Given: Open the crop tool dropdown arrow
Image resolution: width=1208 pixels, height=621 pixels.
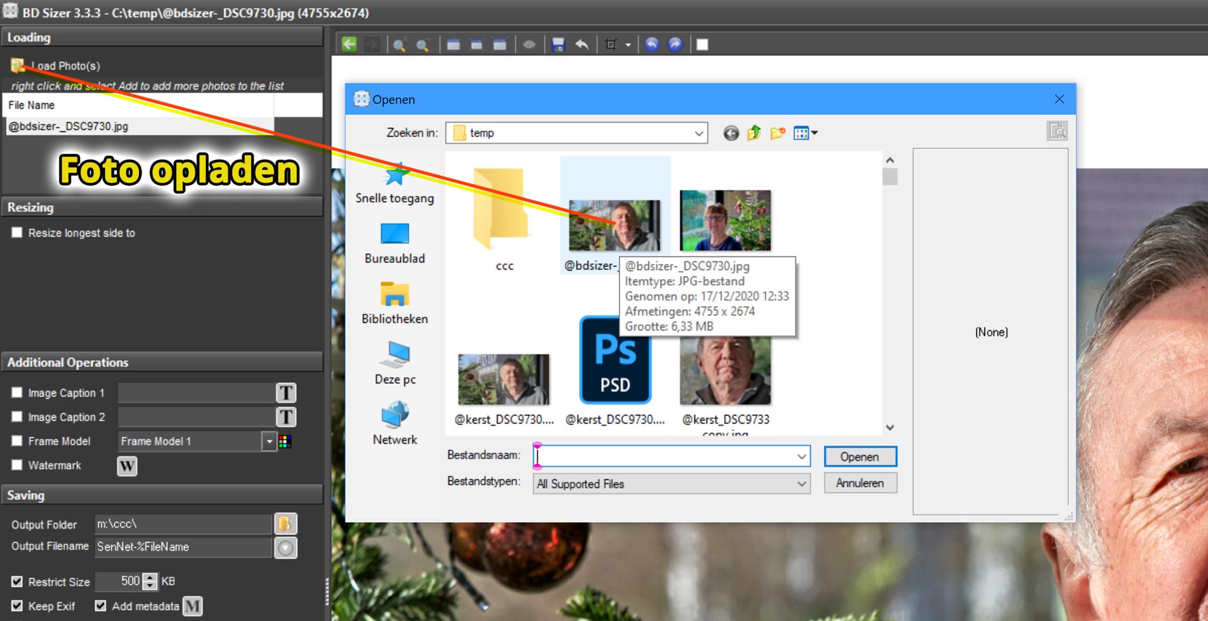Looking at the screenshot, I should point(628,45).
